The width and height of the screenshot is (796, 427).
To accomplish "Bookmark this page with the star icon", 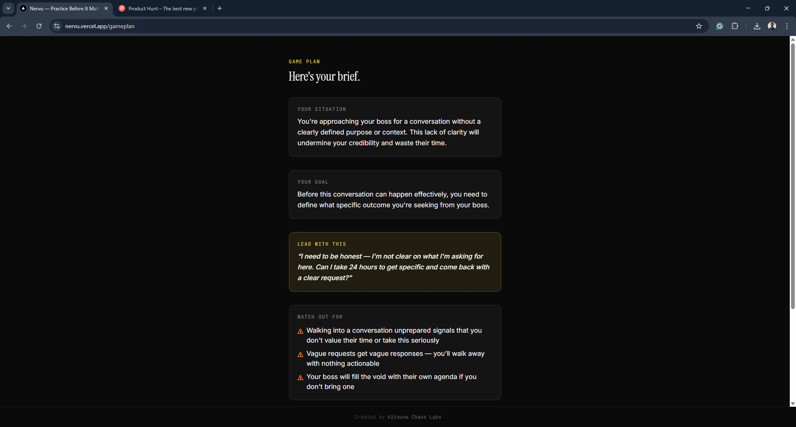I will [x=699, y=26].
